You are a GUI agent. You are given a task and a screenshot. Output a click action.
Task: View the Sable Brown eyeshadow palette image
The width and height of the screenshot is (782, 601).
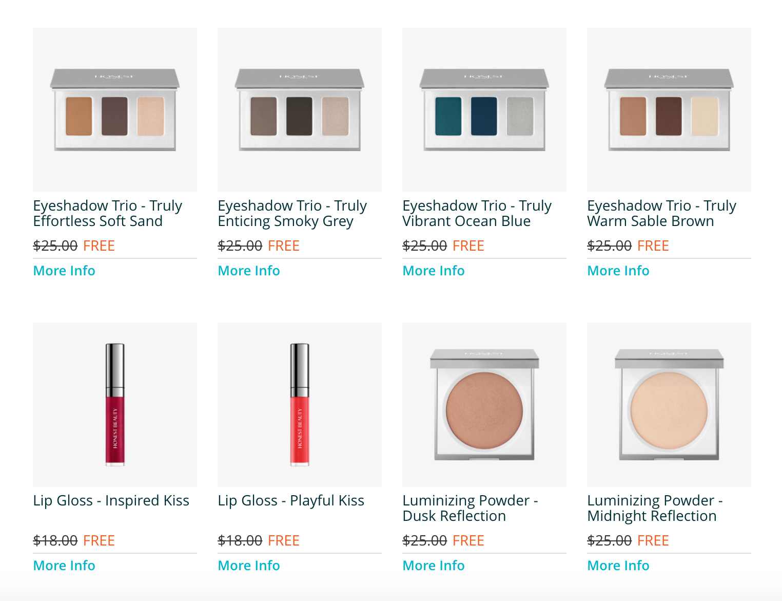[x=669, y=110]
